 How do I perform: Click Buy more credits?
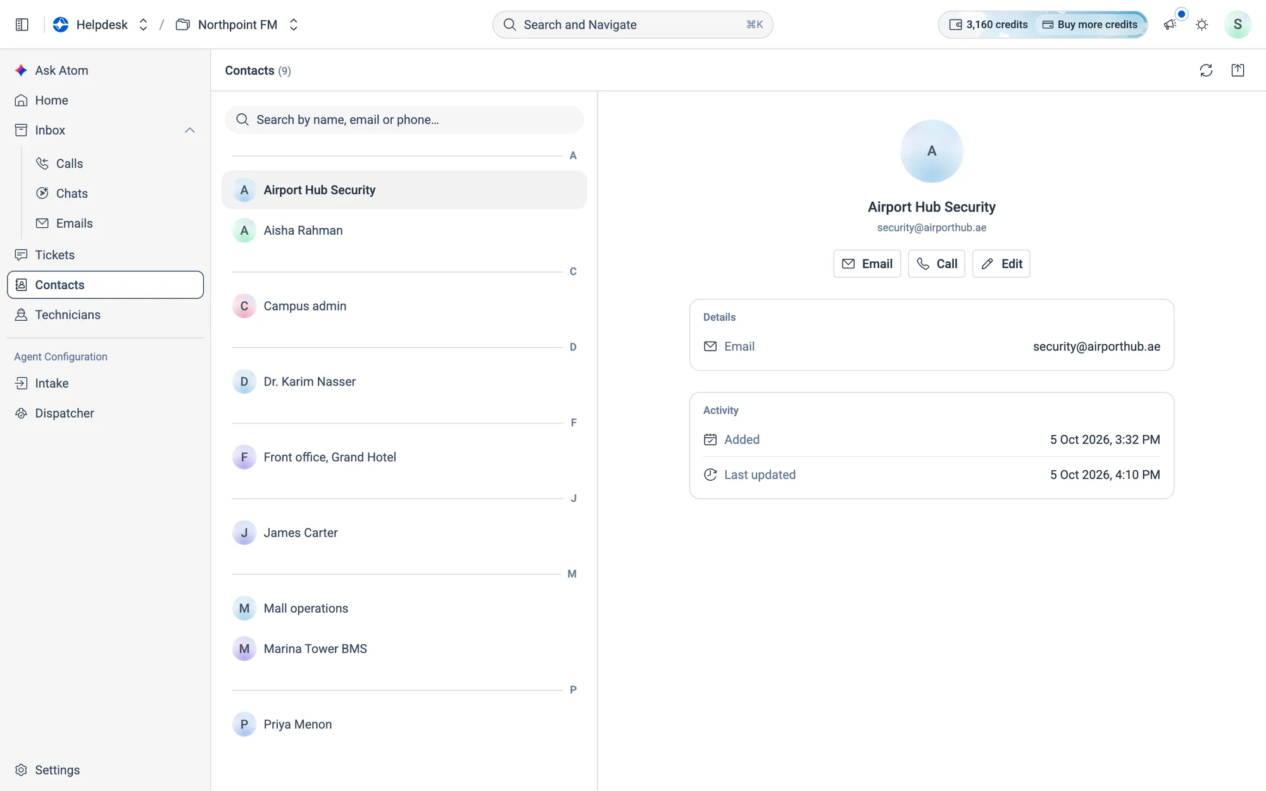(x=1090, y=25)
